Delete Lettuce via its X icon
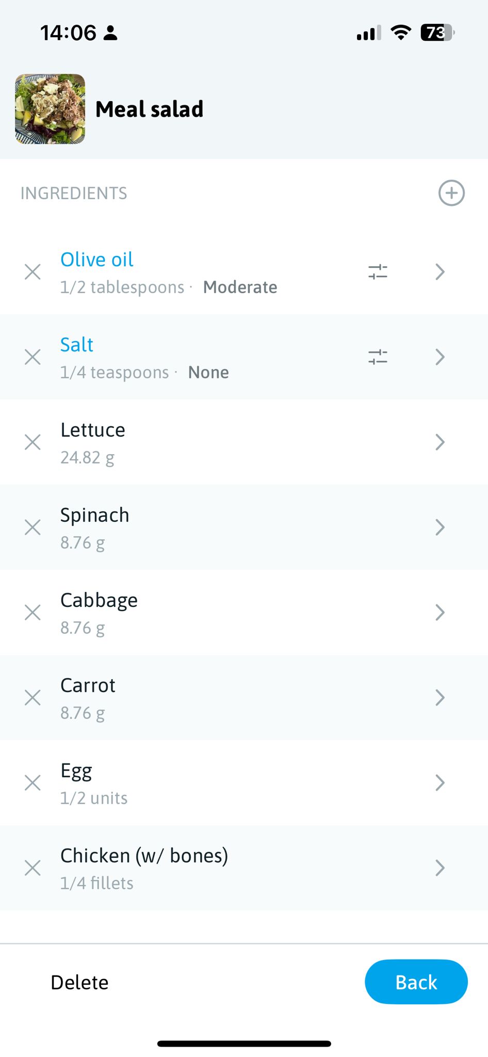488x1057 pixels. coord(32,442)
